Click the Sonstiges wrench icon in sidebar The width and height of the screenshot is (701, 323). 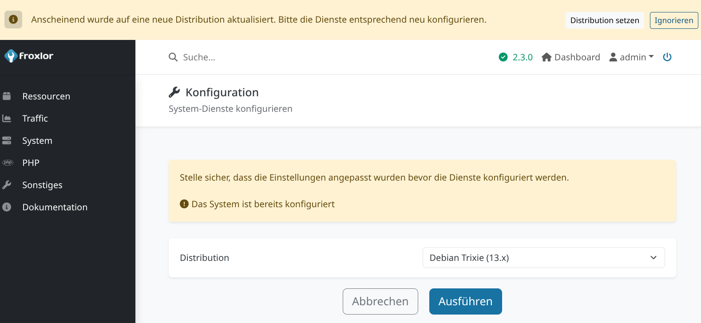coord(7,185)
